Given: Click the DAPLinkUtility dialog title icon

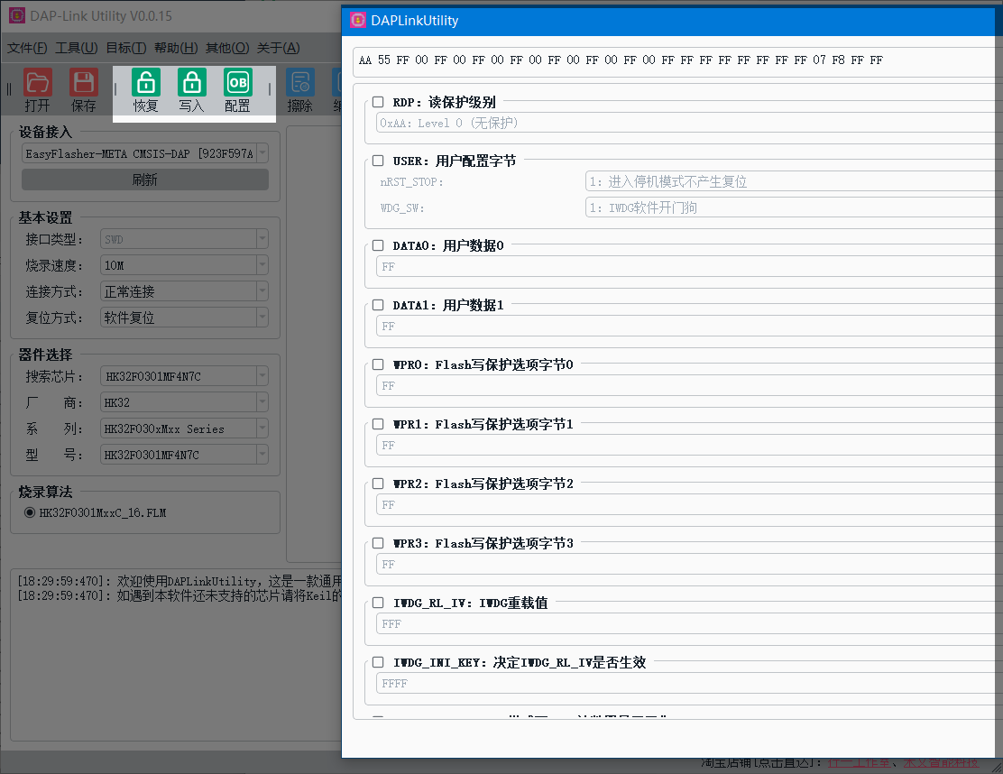Looking at the screenshot, I should pyautogui.click(x=358, y=21).
